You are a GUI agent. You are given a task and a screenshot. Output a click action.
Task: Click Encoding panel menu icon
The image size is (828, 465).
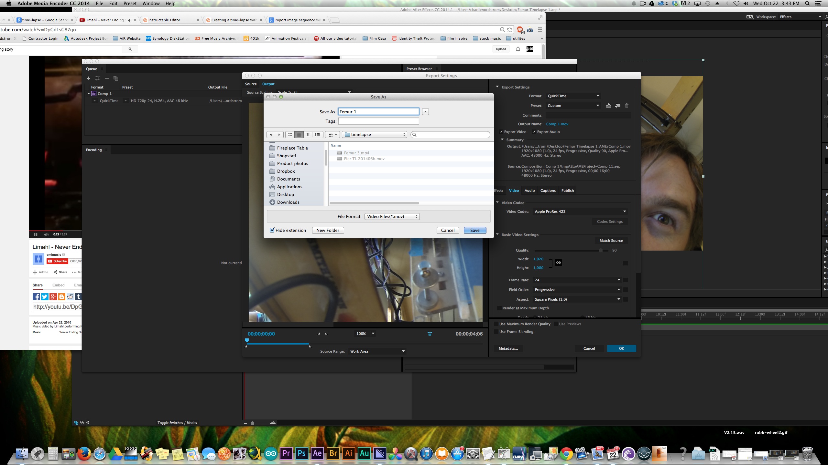pos(106,150)
